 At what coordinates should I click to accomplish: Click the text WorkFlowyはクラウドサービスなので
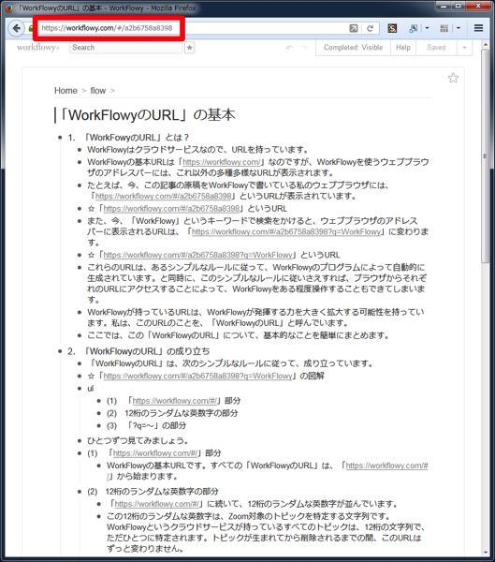point(197,150)
